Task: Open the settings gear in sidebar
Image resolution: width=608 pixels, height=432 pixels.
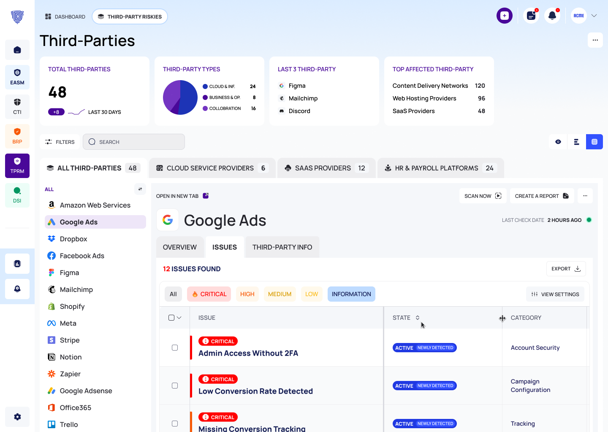Action: 17,417
